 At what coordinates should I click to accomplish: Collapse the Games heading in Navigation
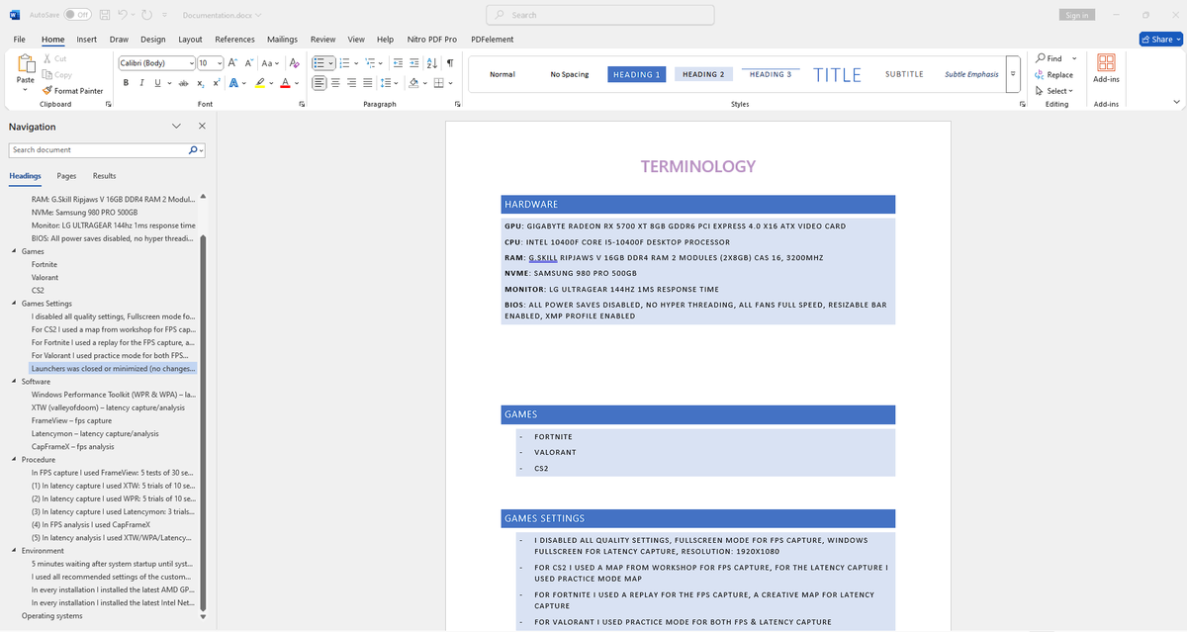pyautogui.click(x=14, y=251)
